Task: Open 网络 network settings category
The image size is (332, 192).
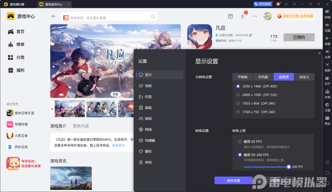Action: (160, 129)
